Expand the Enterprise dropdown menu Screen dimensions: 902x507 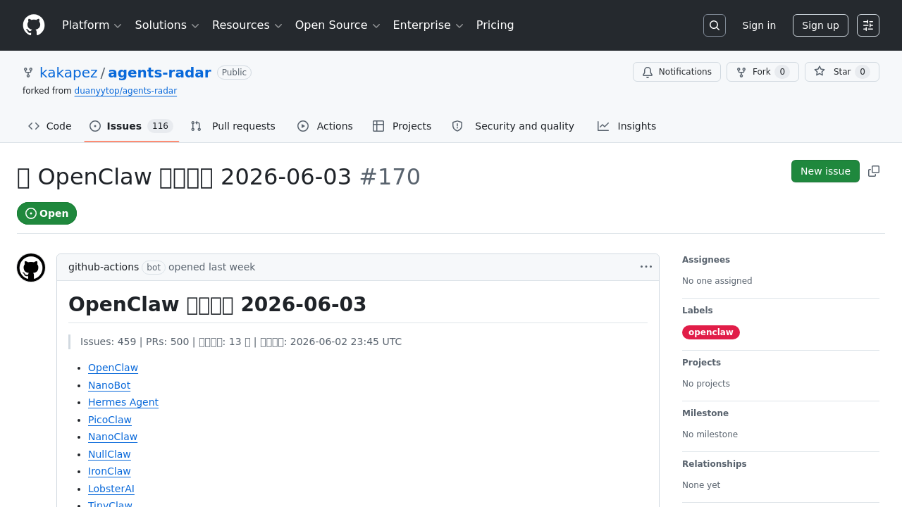pos(428,25)
